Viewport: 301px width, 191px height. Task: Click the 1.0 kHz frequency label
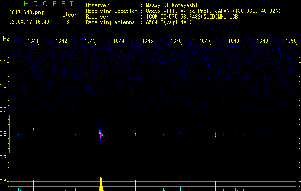coord(4,86)
